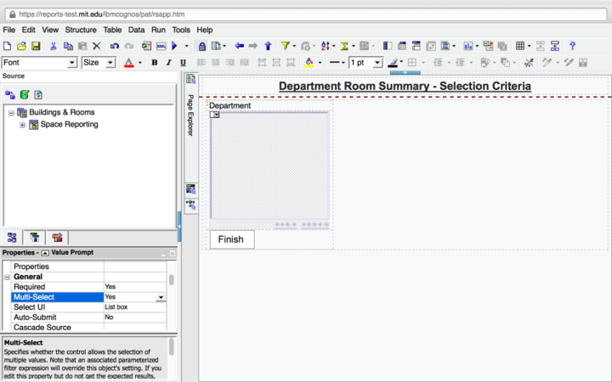Image resolution: width=612 pixels, height=382 pixels.
Task: Toggle Underline formatting
Action: click(183, 63)
